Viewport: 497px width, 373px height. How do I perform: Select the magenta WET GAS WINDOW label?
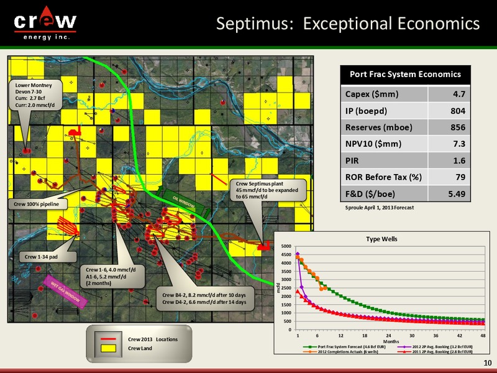tap(65, 292)
